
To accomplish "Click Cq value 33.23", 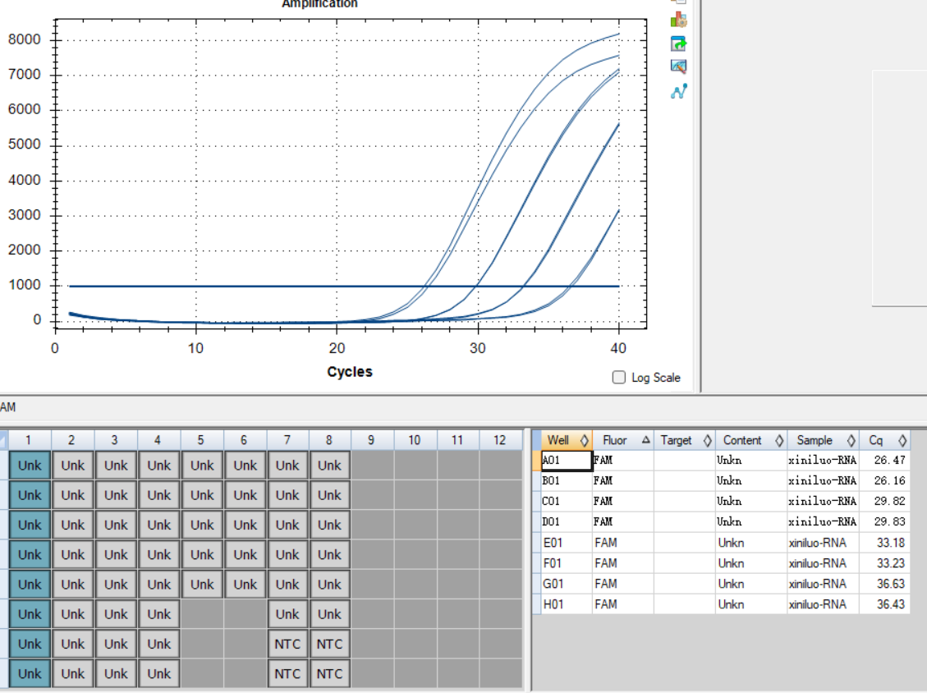I will click(x=890, y=563).
